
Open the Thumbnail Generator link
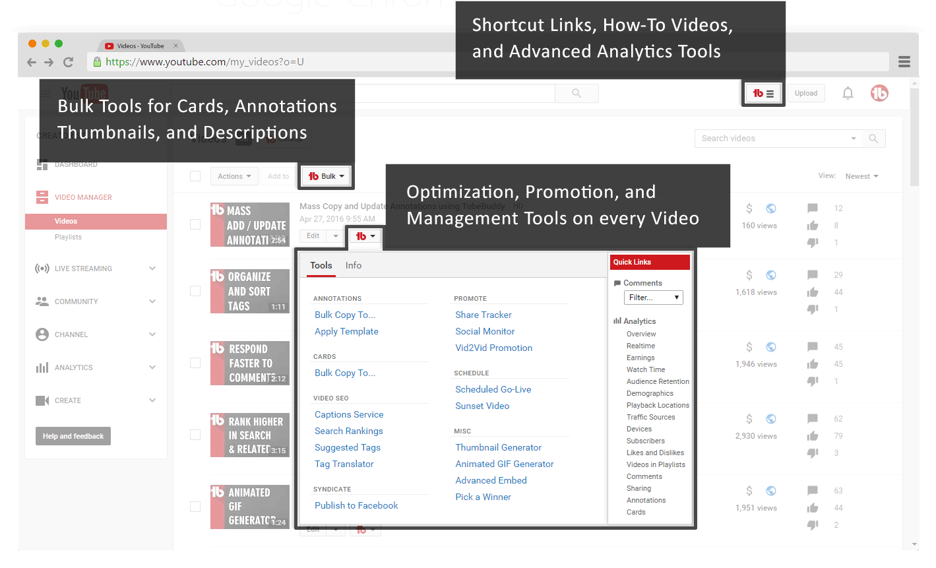coord(498,447)
